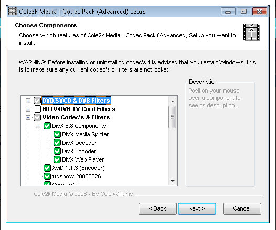This screenshot has width=276, height=230.
Task: Select DVD/SVCD & DVB Filters label
Action: tap(76, 101)
